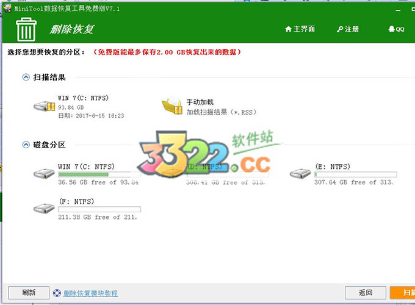Click the E: drive usage bar
The width and height of the screenshot is (415, 305).
point(355,174)
